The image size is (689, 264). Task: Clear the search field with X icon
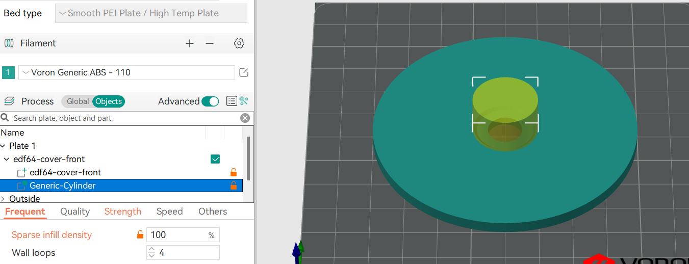tap(245, 118)
